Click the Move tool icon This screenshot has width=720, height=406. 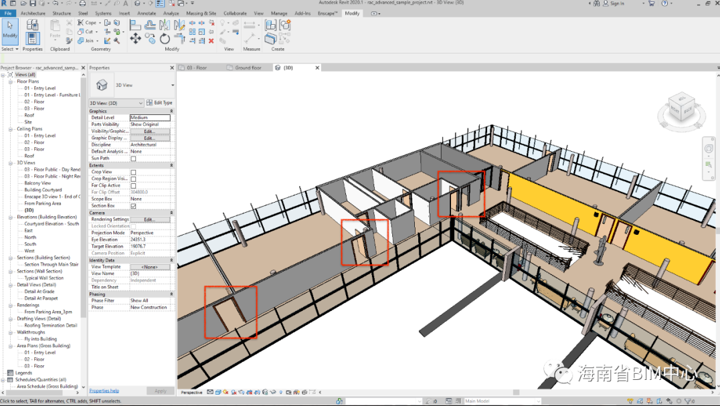pos(135,39)
